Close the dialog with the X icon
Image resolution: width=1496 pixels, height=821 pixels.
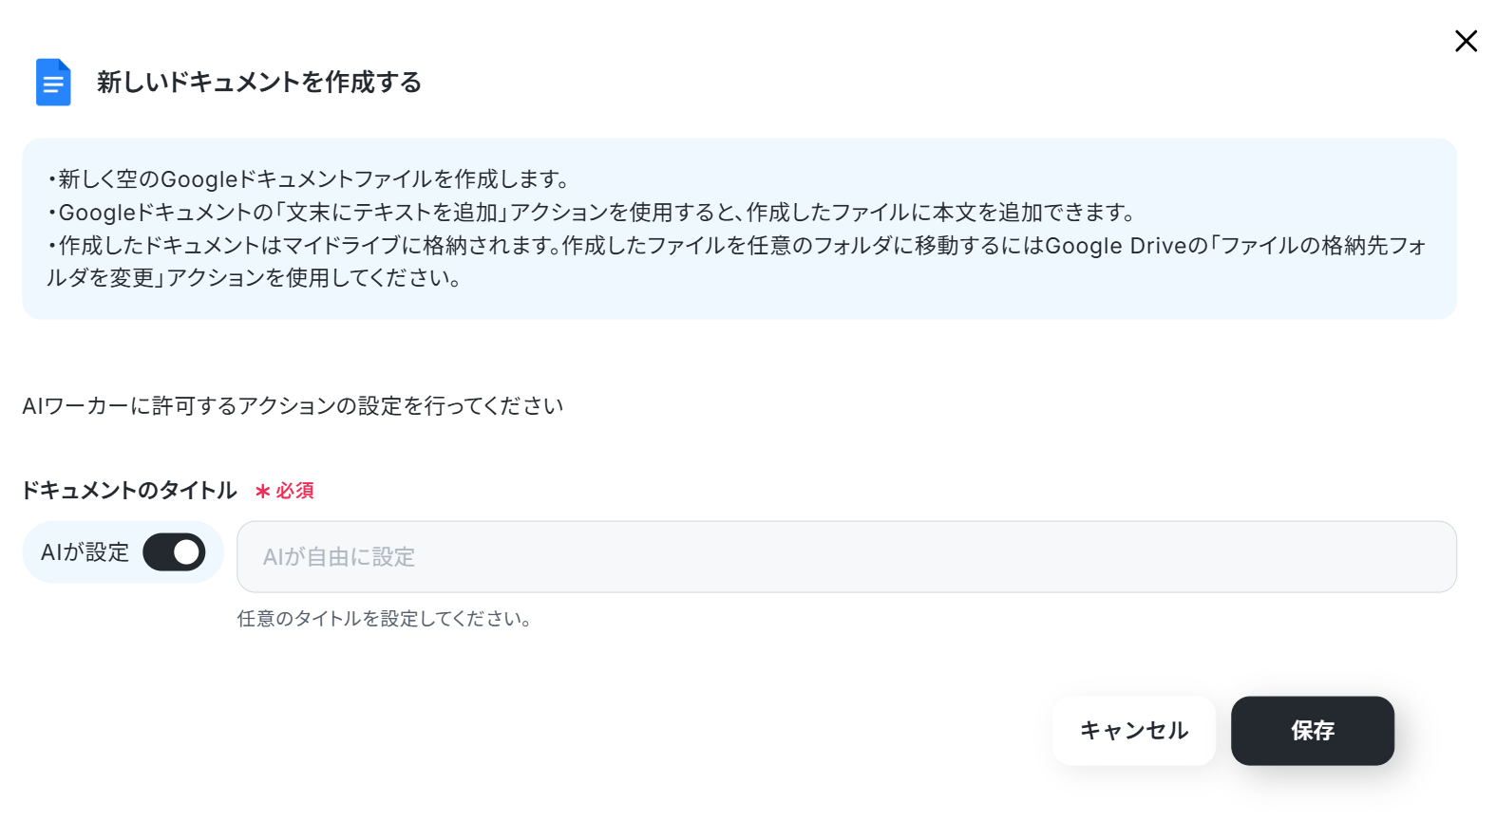pos(1466,41)
